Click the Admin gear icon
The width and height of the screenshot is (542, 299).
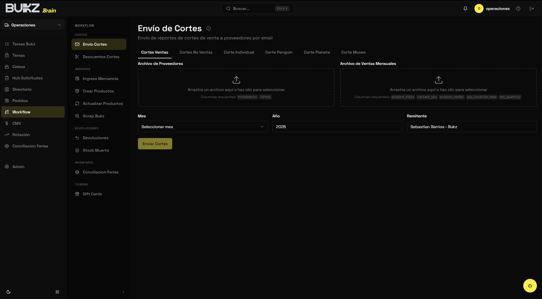click(x=7, y=167)
